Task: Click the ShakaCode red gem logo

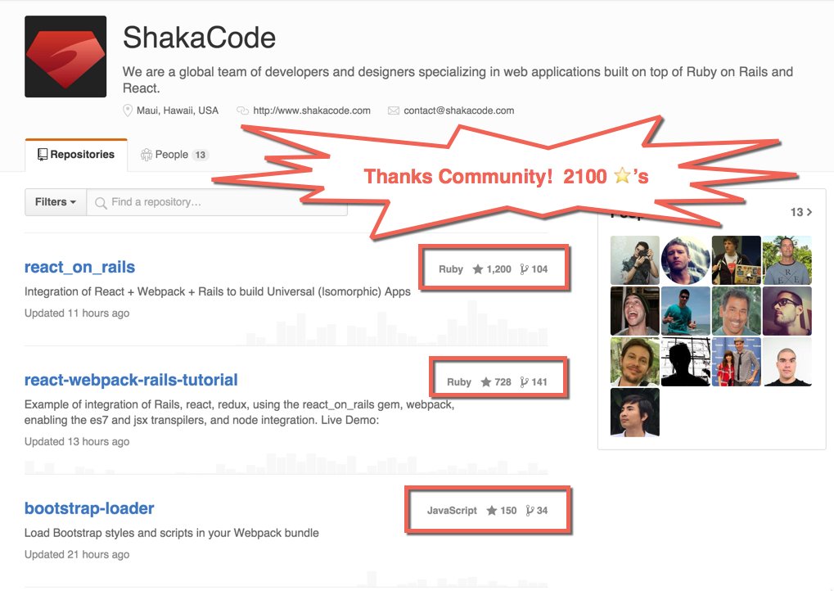Action: [65, 56]
